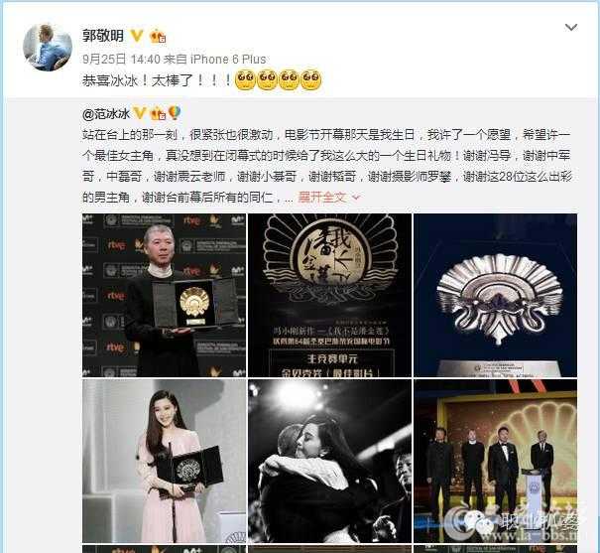Click the first starry-eyed emoji in the post
Viewport: 600px width, 553px height.
point(245,80)
